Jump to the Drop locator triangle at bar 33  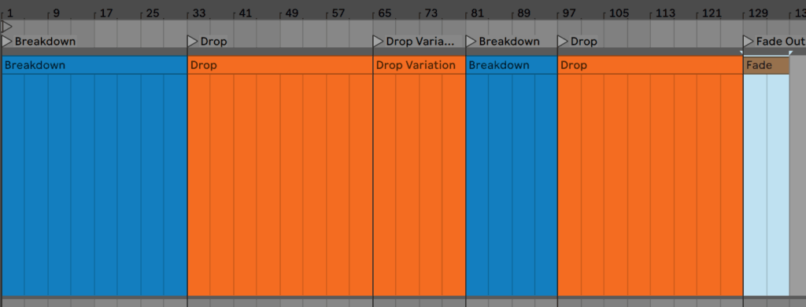192,42
